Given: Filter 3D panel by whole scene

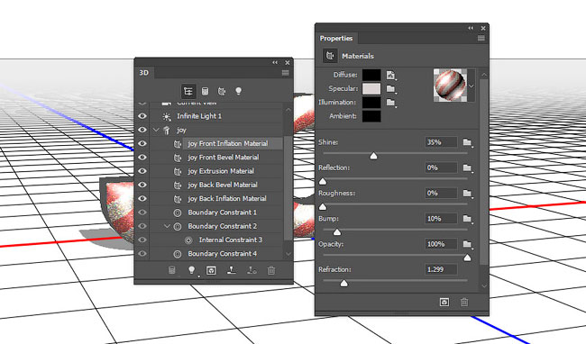Looking at the screenshot, I should pyautogui.click(x=188, y=91).
